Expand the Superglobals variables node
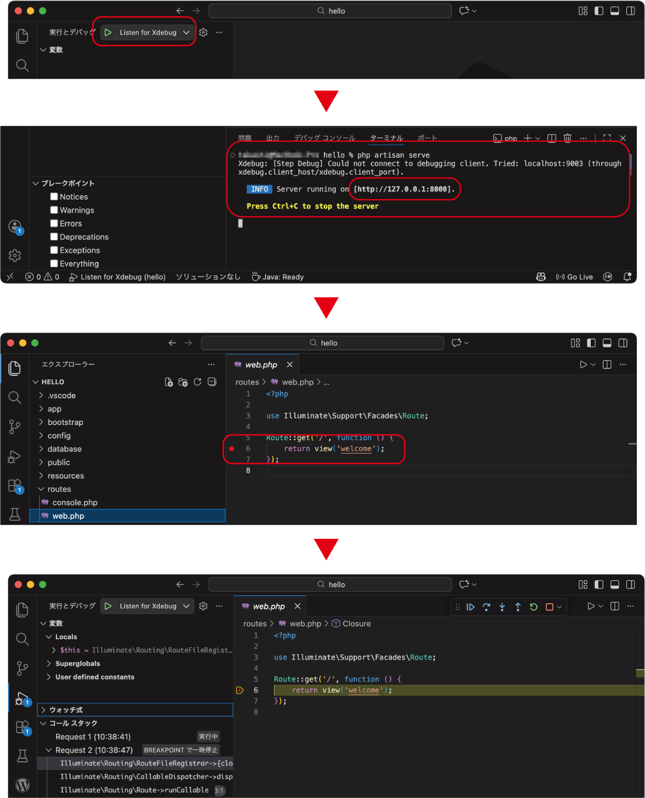Viewport: 645px width, 798px height. point(77,664)
